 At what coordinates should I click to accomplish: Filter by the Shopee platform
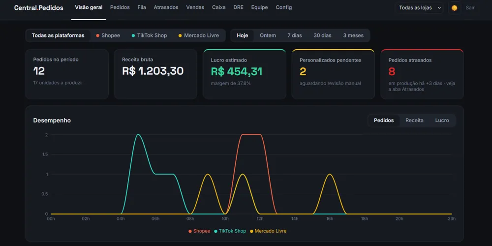(x=108, y=35)
